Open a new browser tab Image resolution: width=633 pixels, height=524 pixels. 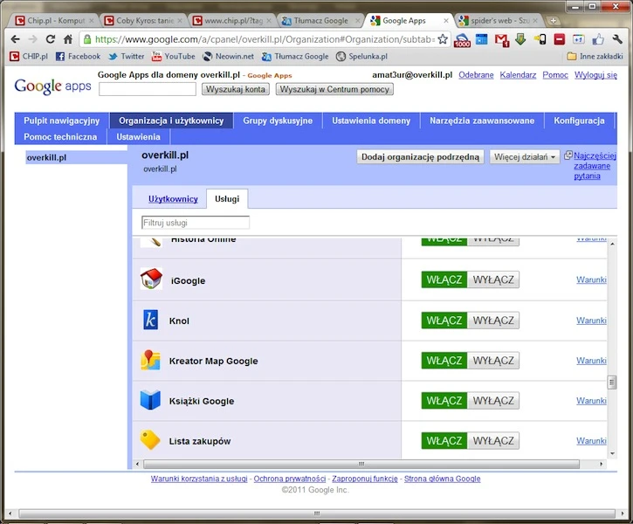(553, 21)
